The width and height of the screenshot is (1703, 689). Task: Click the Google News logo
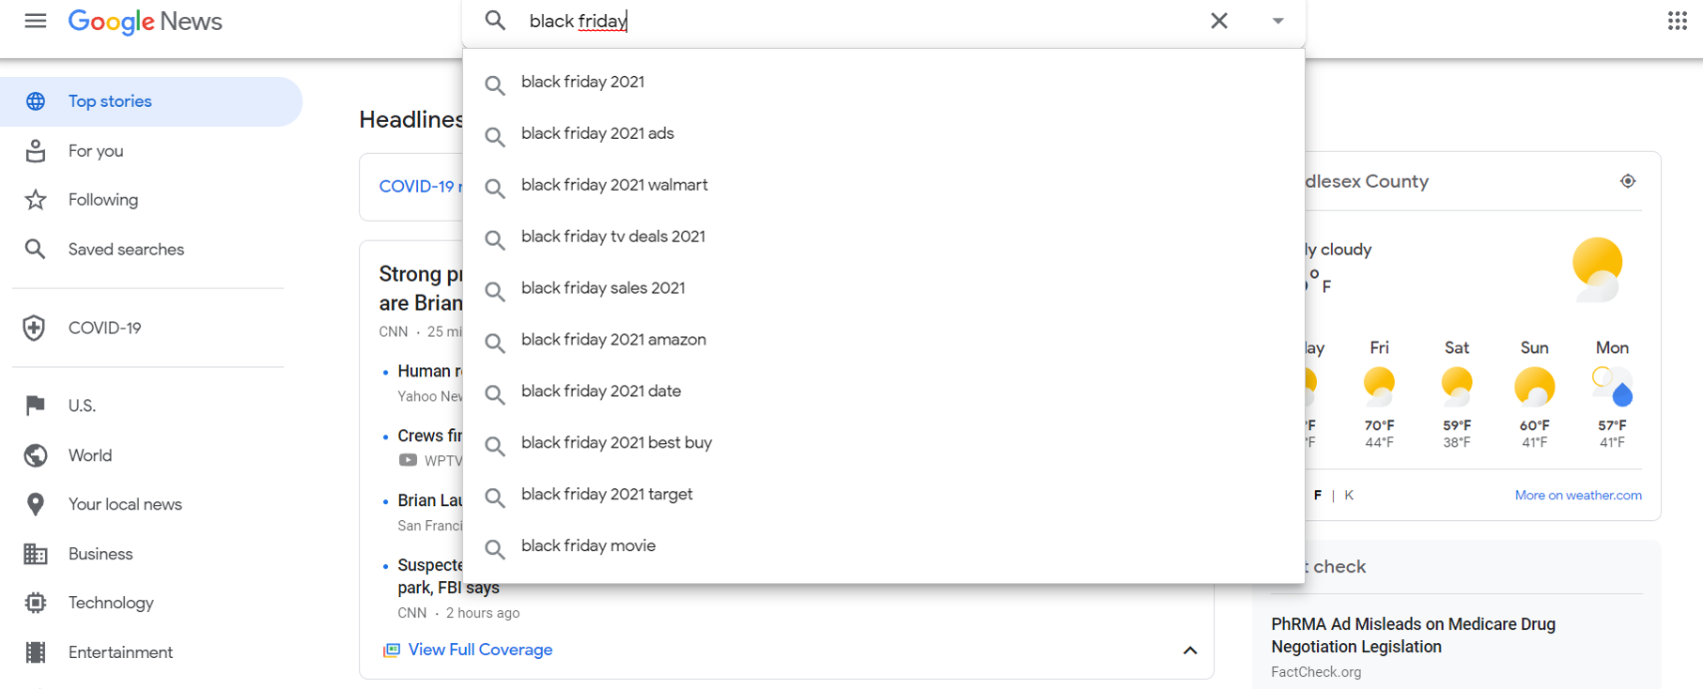coord(145,22)
